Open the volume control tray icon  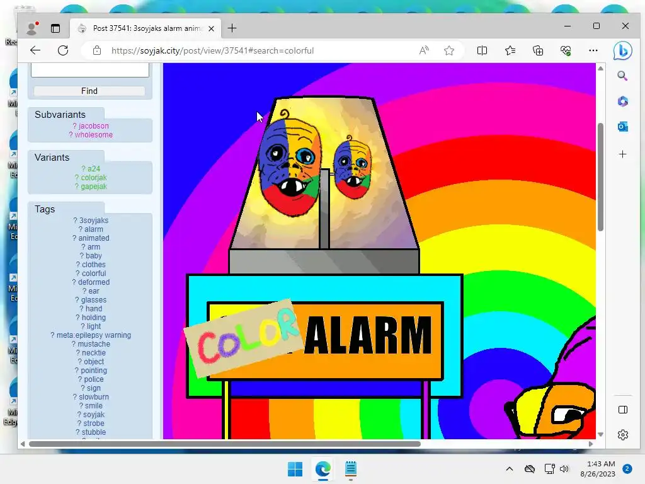[x=564, y=469]
